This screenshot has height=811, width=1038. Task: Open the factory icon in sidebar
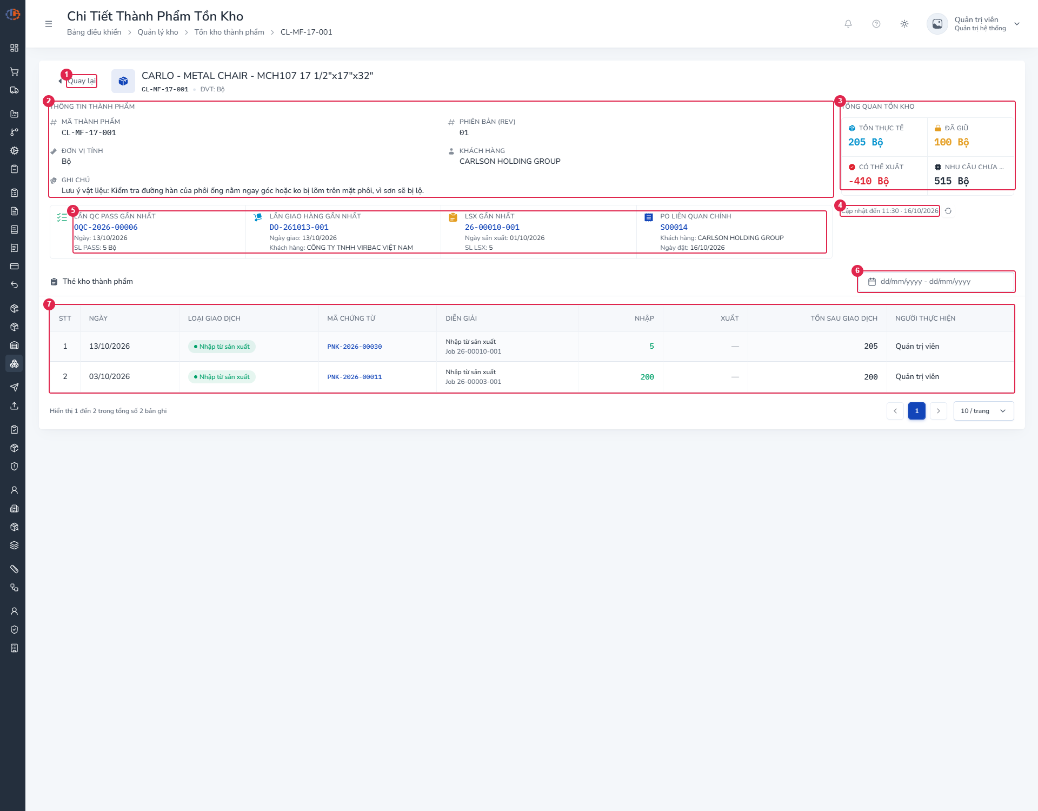[15, 114]
